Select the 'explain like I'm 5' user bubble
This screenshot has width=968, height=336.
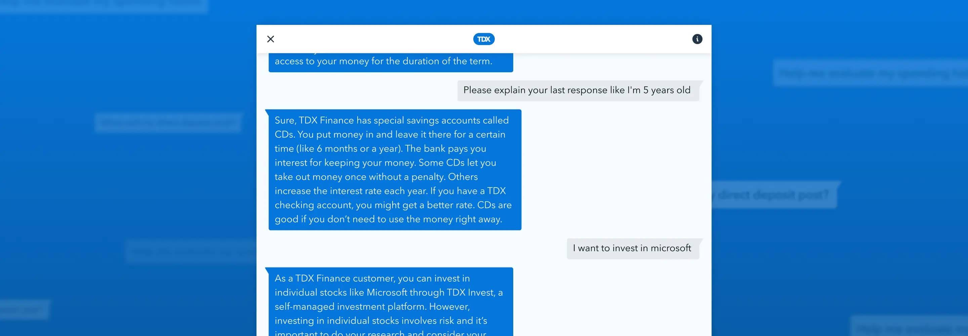577,90
